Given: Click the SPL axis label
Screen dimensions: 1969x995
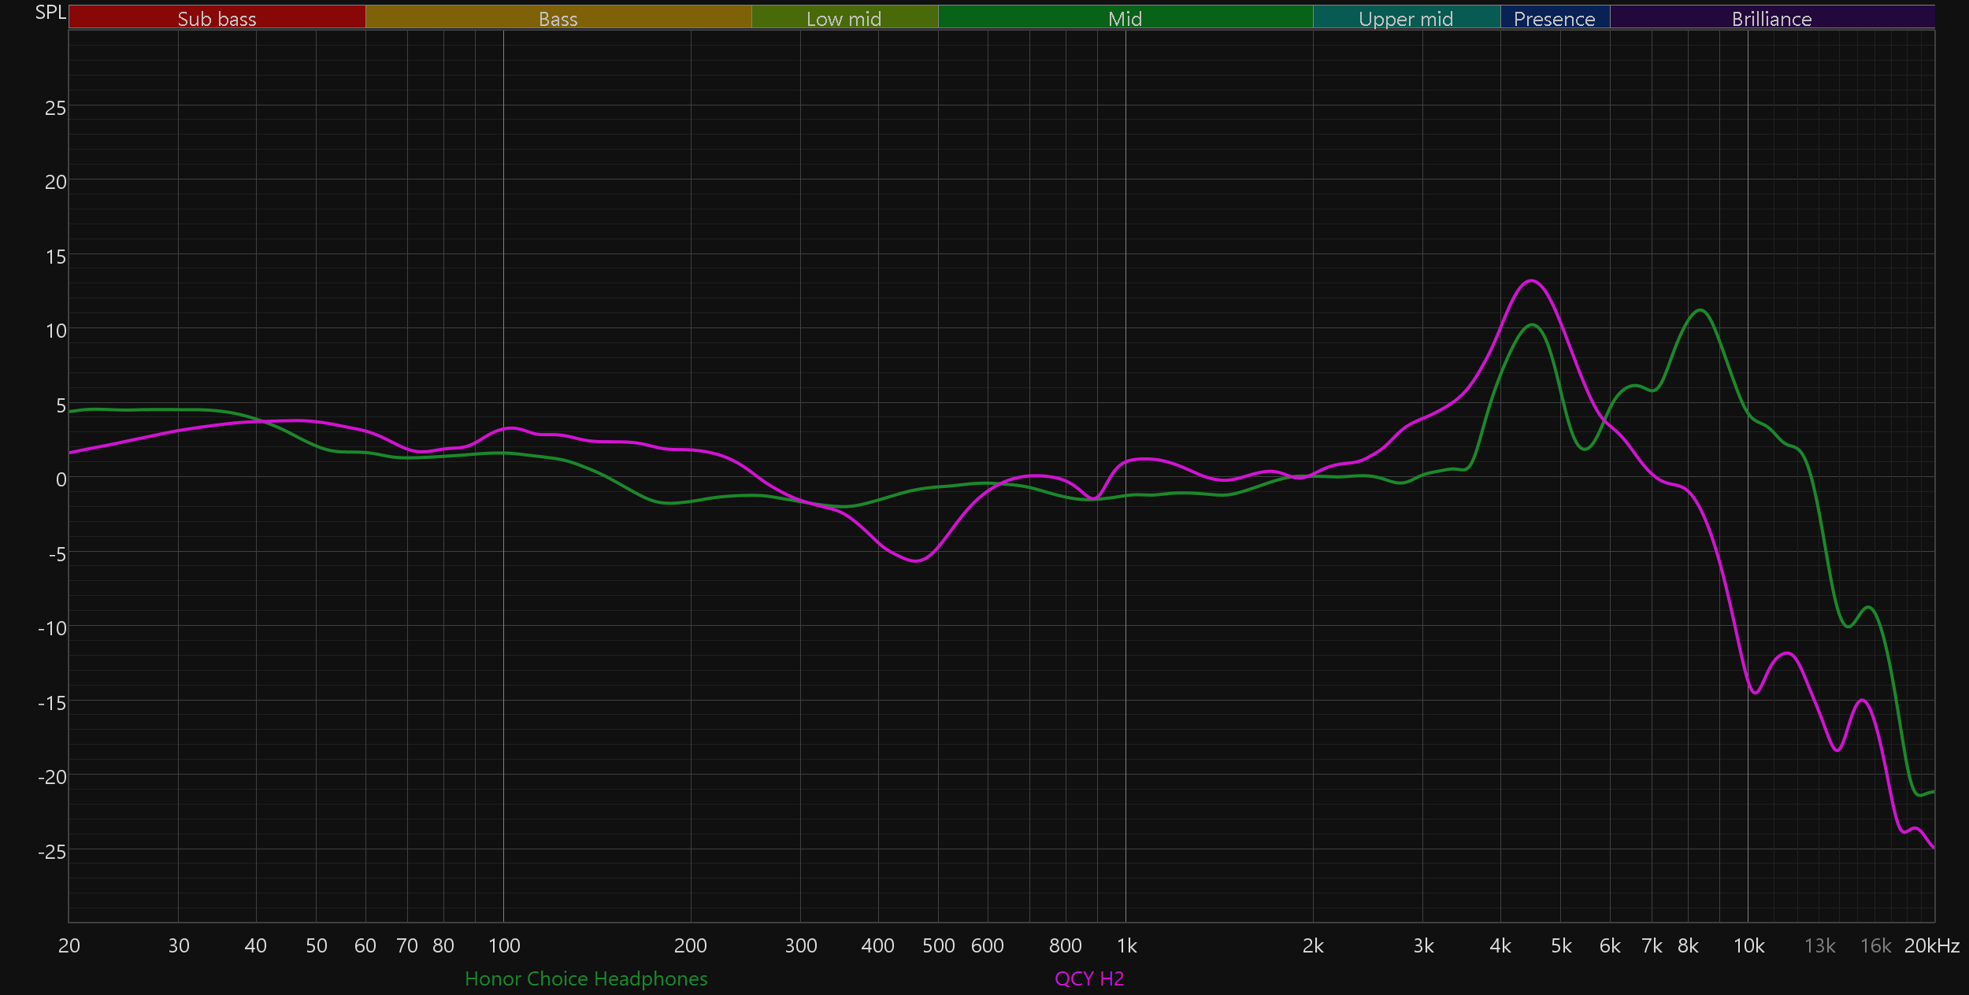Looking at the screenshot, I should (50, 13).
